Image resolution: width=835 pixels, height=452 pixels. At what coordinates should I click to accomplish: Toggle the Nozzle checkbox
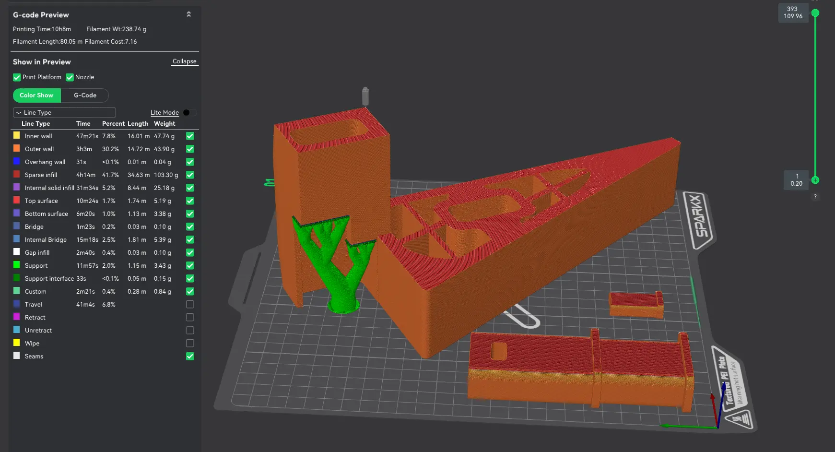coord(70,77)
